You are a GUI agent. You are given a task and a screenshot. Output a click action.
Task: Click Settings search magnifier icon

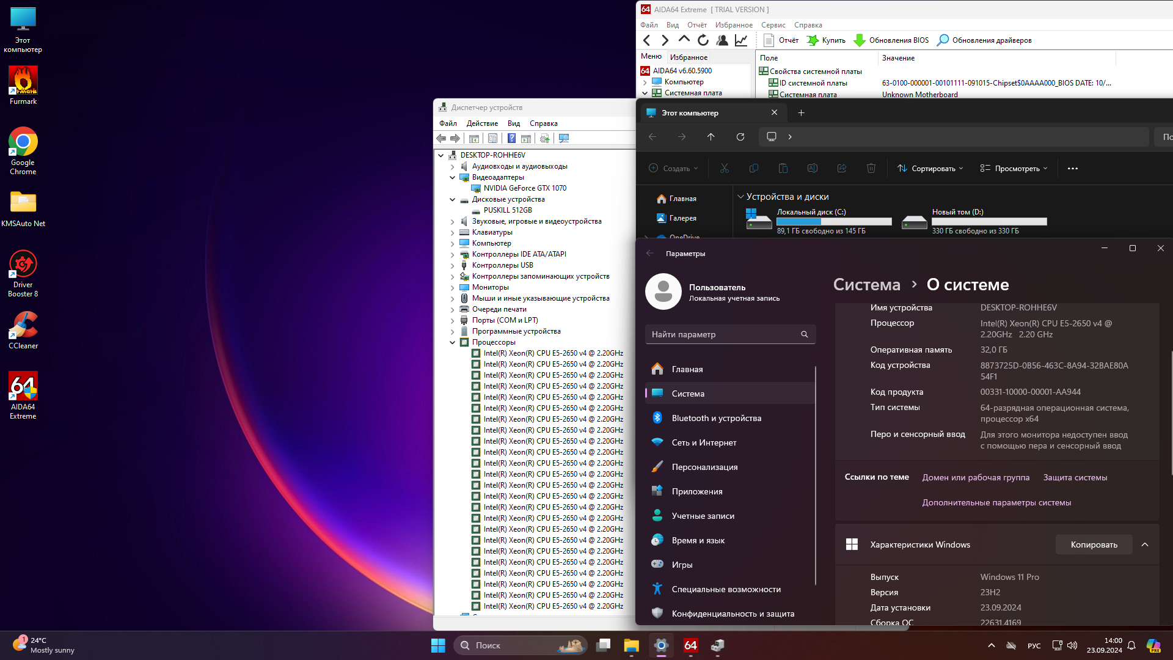click(x=805, y=334)
